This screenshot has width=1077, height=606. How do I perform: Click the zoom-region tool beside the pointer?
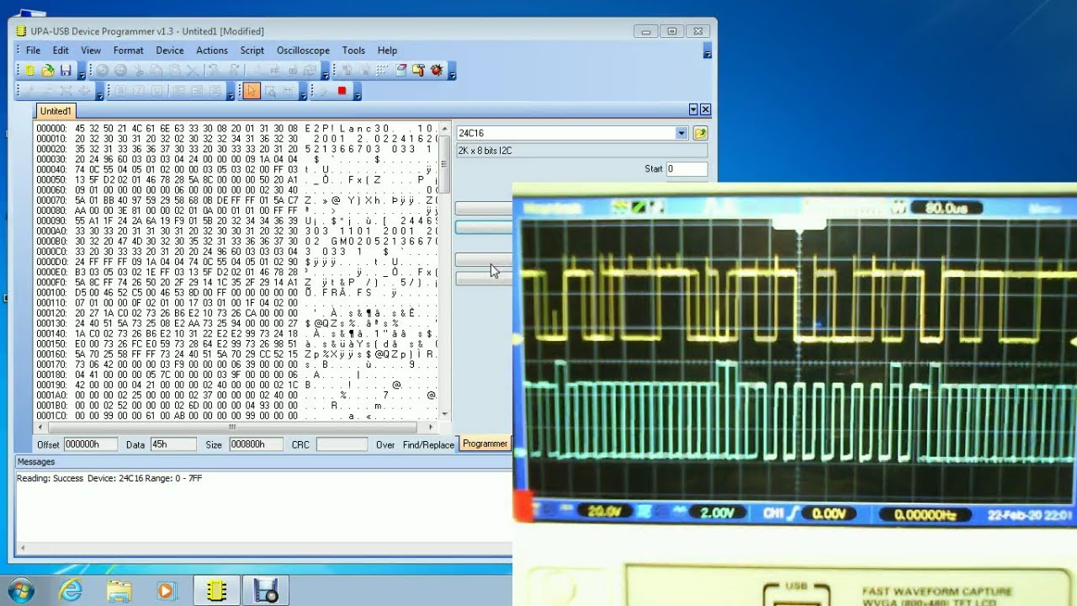(270, 91)
